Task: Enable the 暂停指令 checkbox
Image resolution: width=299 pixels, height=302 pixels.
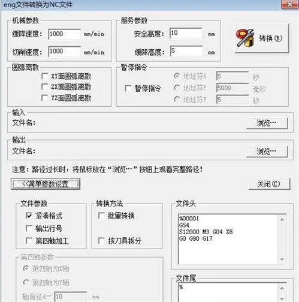Action: pos(128,88)
